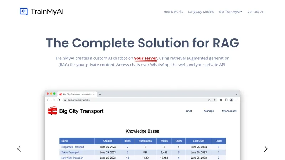Open Tokyo Transport knowledge base
The height and width of the screenshot is (160, 285).
(x=70, y=153)
